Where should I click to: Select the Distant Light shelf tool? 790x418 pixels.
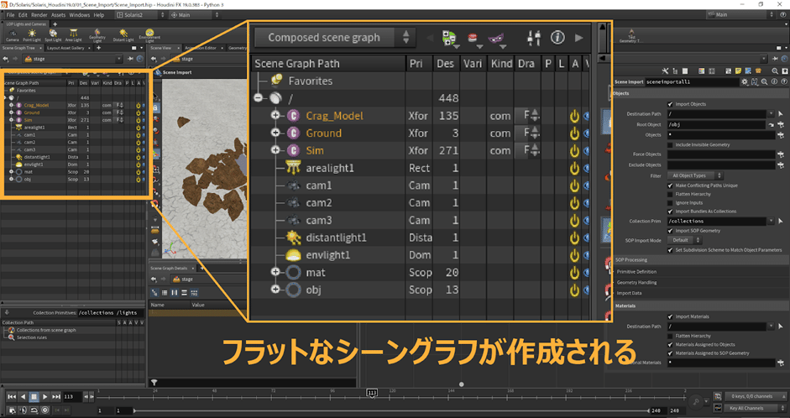(x=123, y=35)
